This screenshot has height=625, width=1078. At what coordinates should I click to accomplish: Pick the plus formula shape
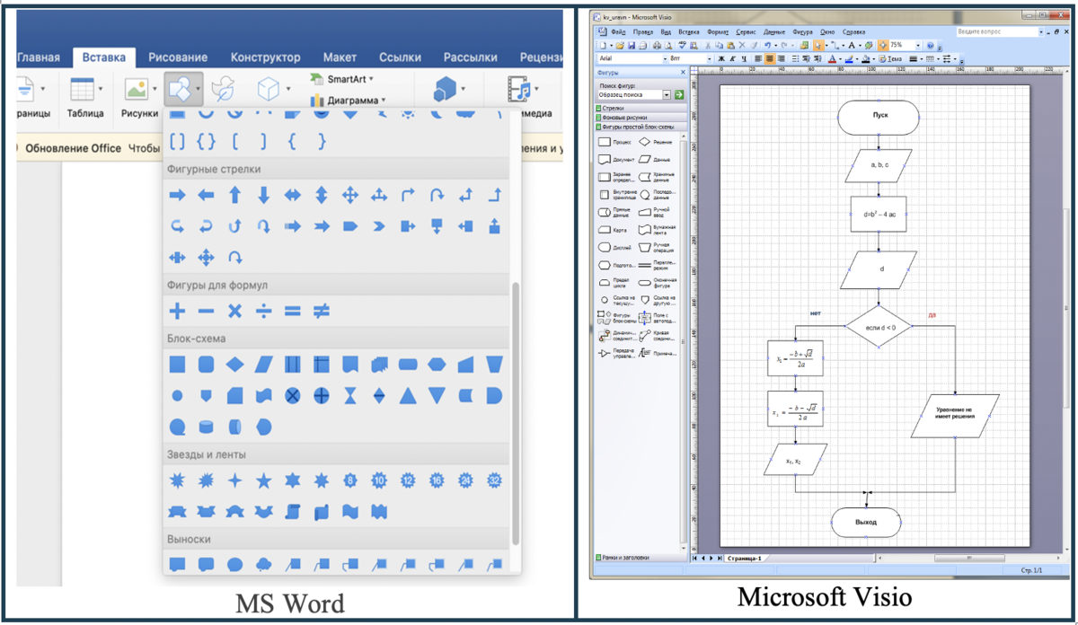(178, 311)
